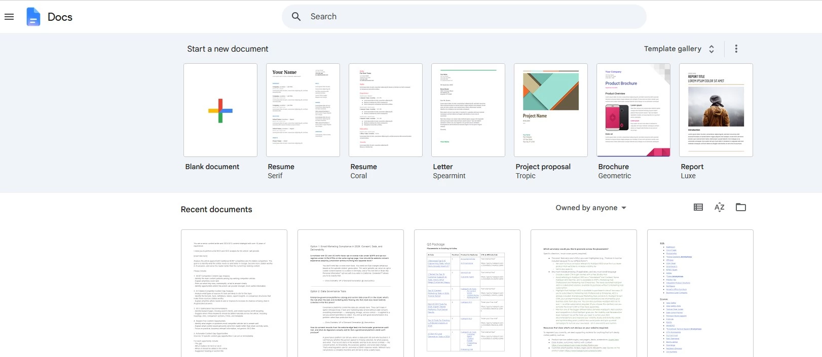Click the Brochure label text

(x=613, y=167)
